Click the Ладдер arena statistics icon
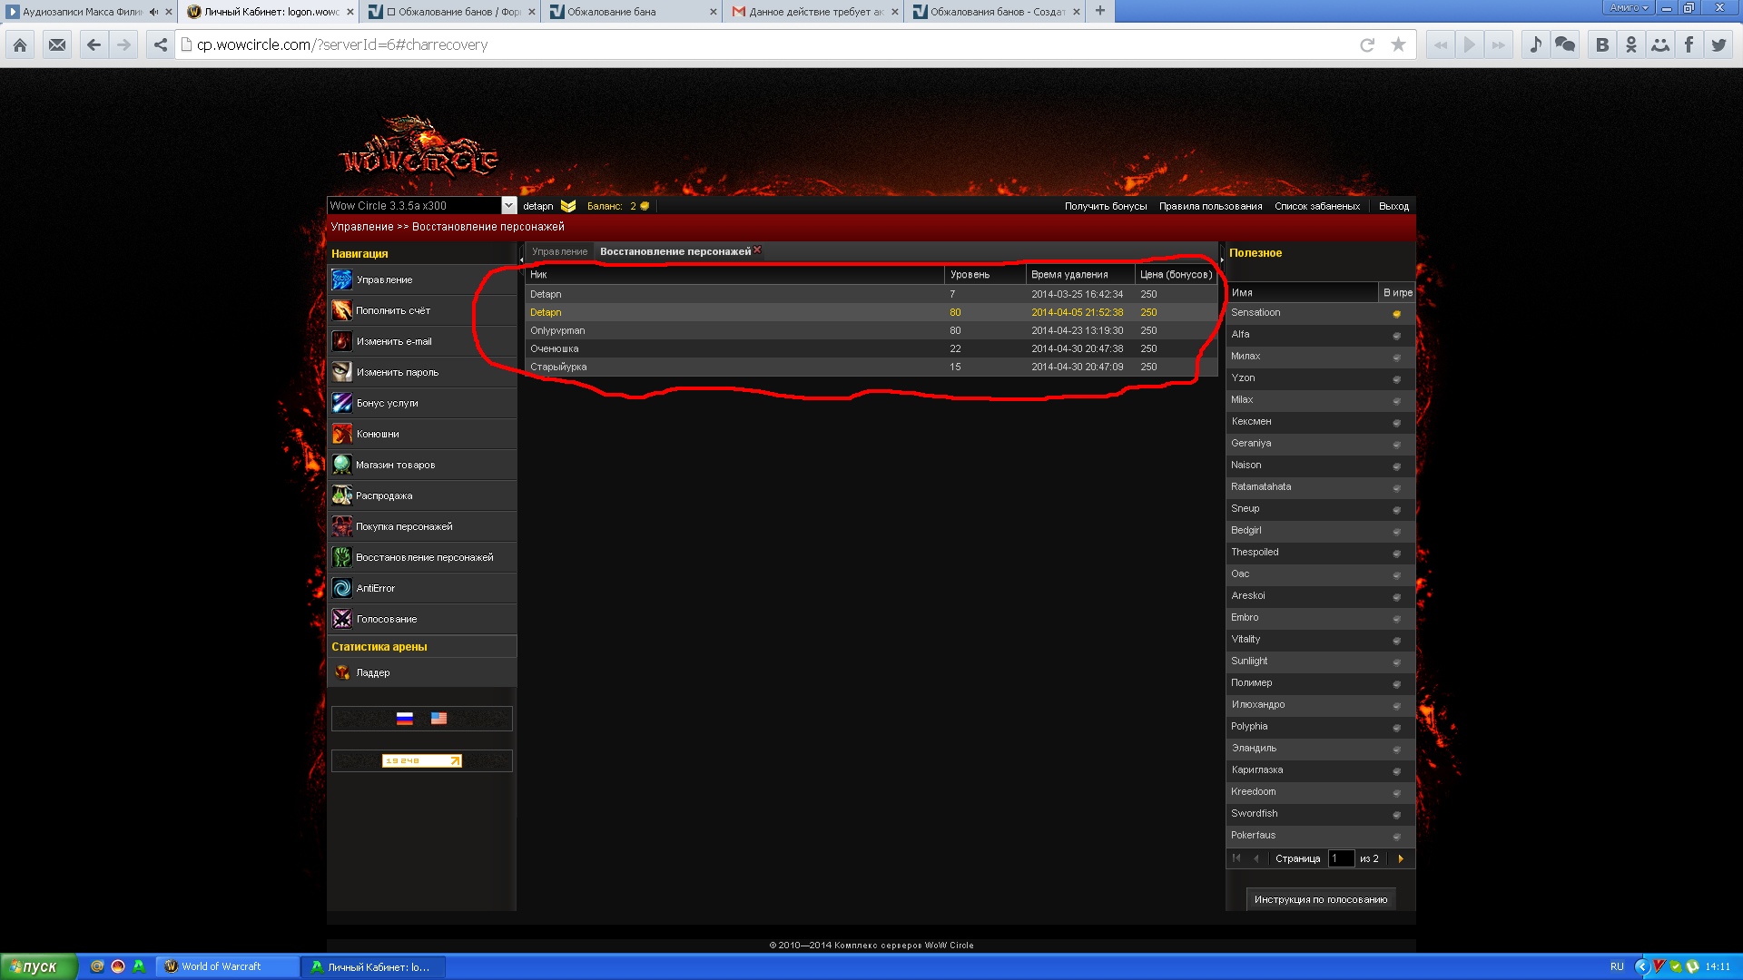This screenshot has width=1743, height=980. coord(341,672)
